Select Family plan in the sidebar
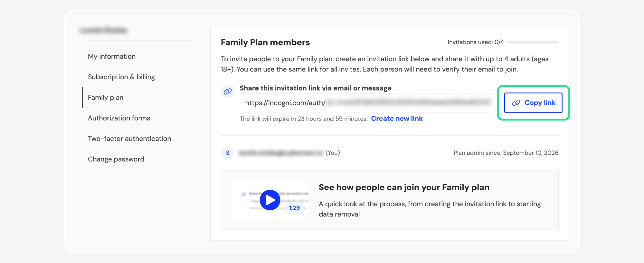 (x=106, y=97)
